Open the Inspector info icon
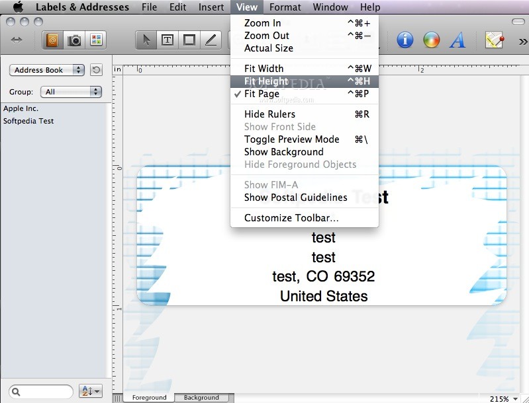The image size is (529, 403). (405, 40)
